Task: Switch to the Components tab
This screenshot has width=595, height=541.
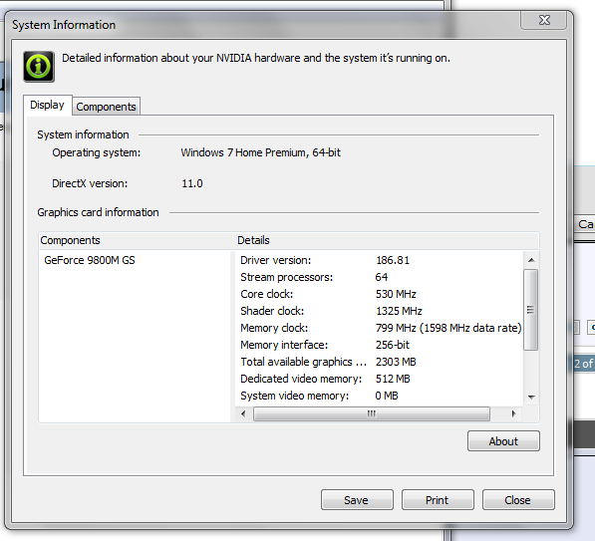Action: 106,107
